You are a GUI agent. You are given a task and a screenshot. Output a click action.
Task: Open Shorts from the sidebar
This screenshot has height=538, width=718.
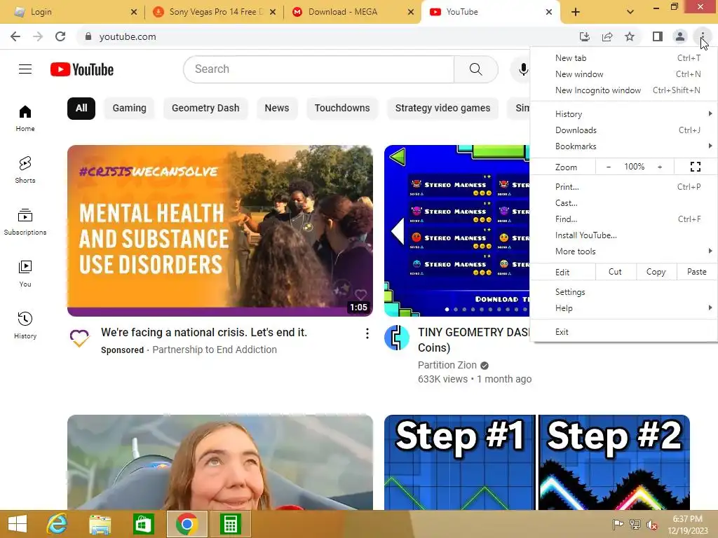[x=25, y=170]
